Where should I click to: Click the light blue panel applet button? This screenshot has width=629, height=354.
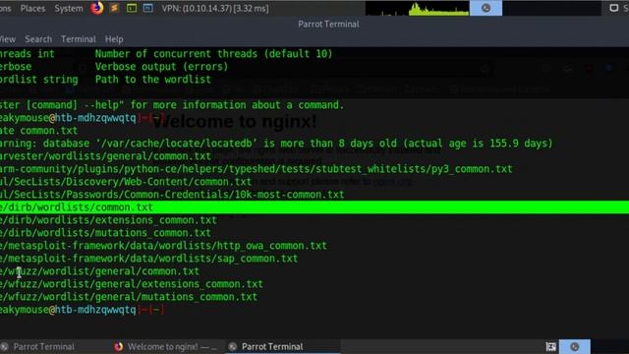pyautogui.click(x=486, y=8)
